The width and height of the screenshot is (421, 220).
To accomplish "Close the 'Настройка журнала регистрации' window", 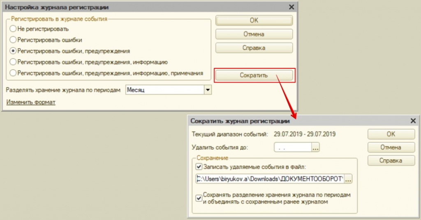I will click(x=291, y=7).
